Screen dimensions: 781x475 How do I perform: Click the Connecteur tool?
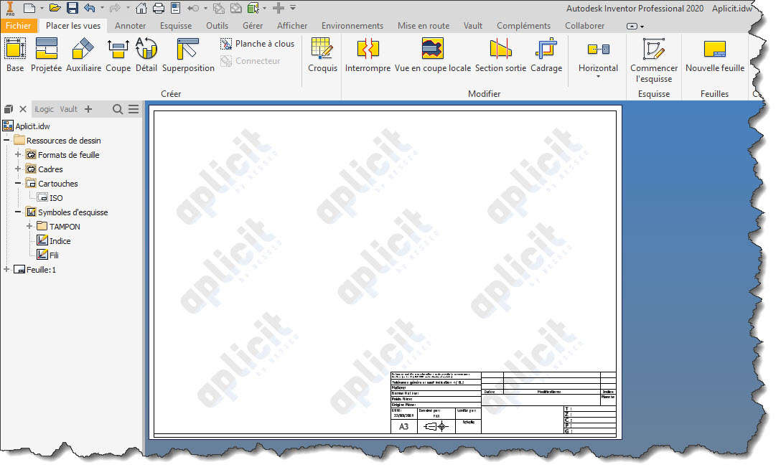251,61
